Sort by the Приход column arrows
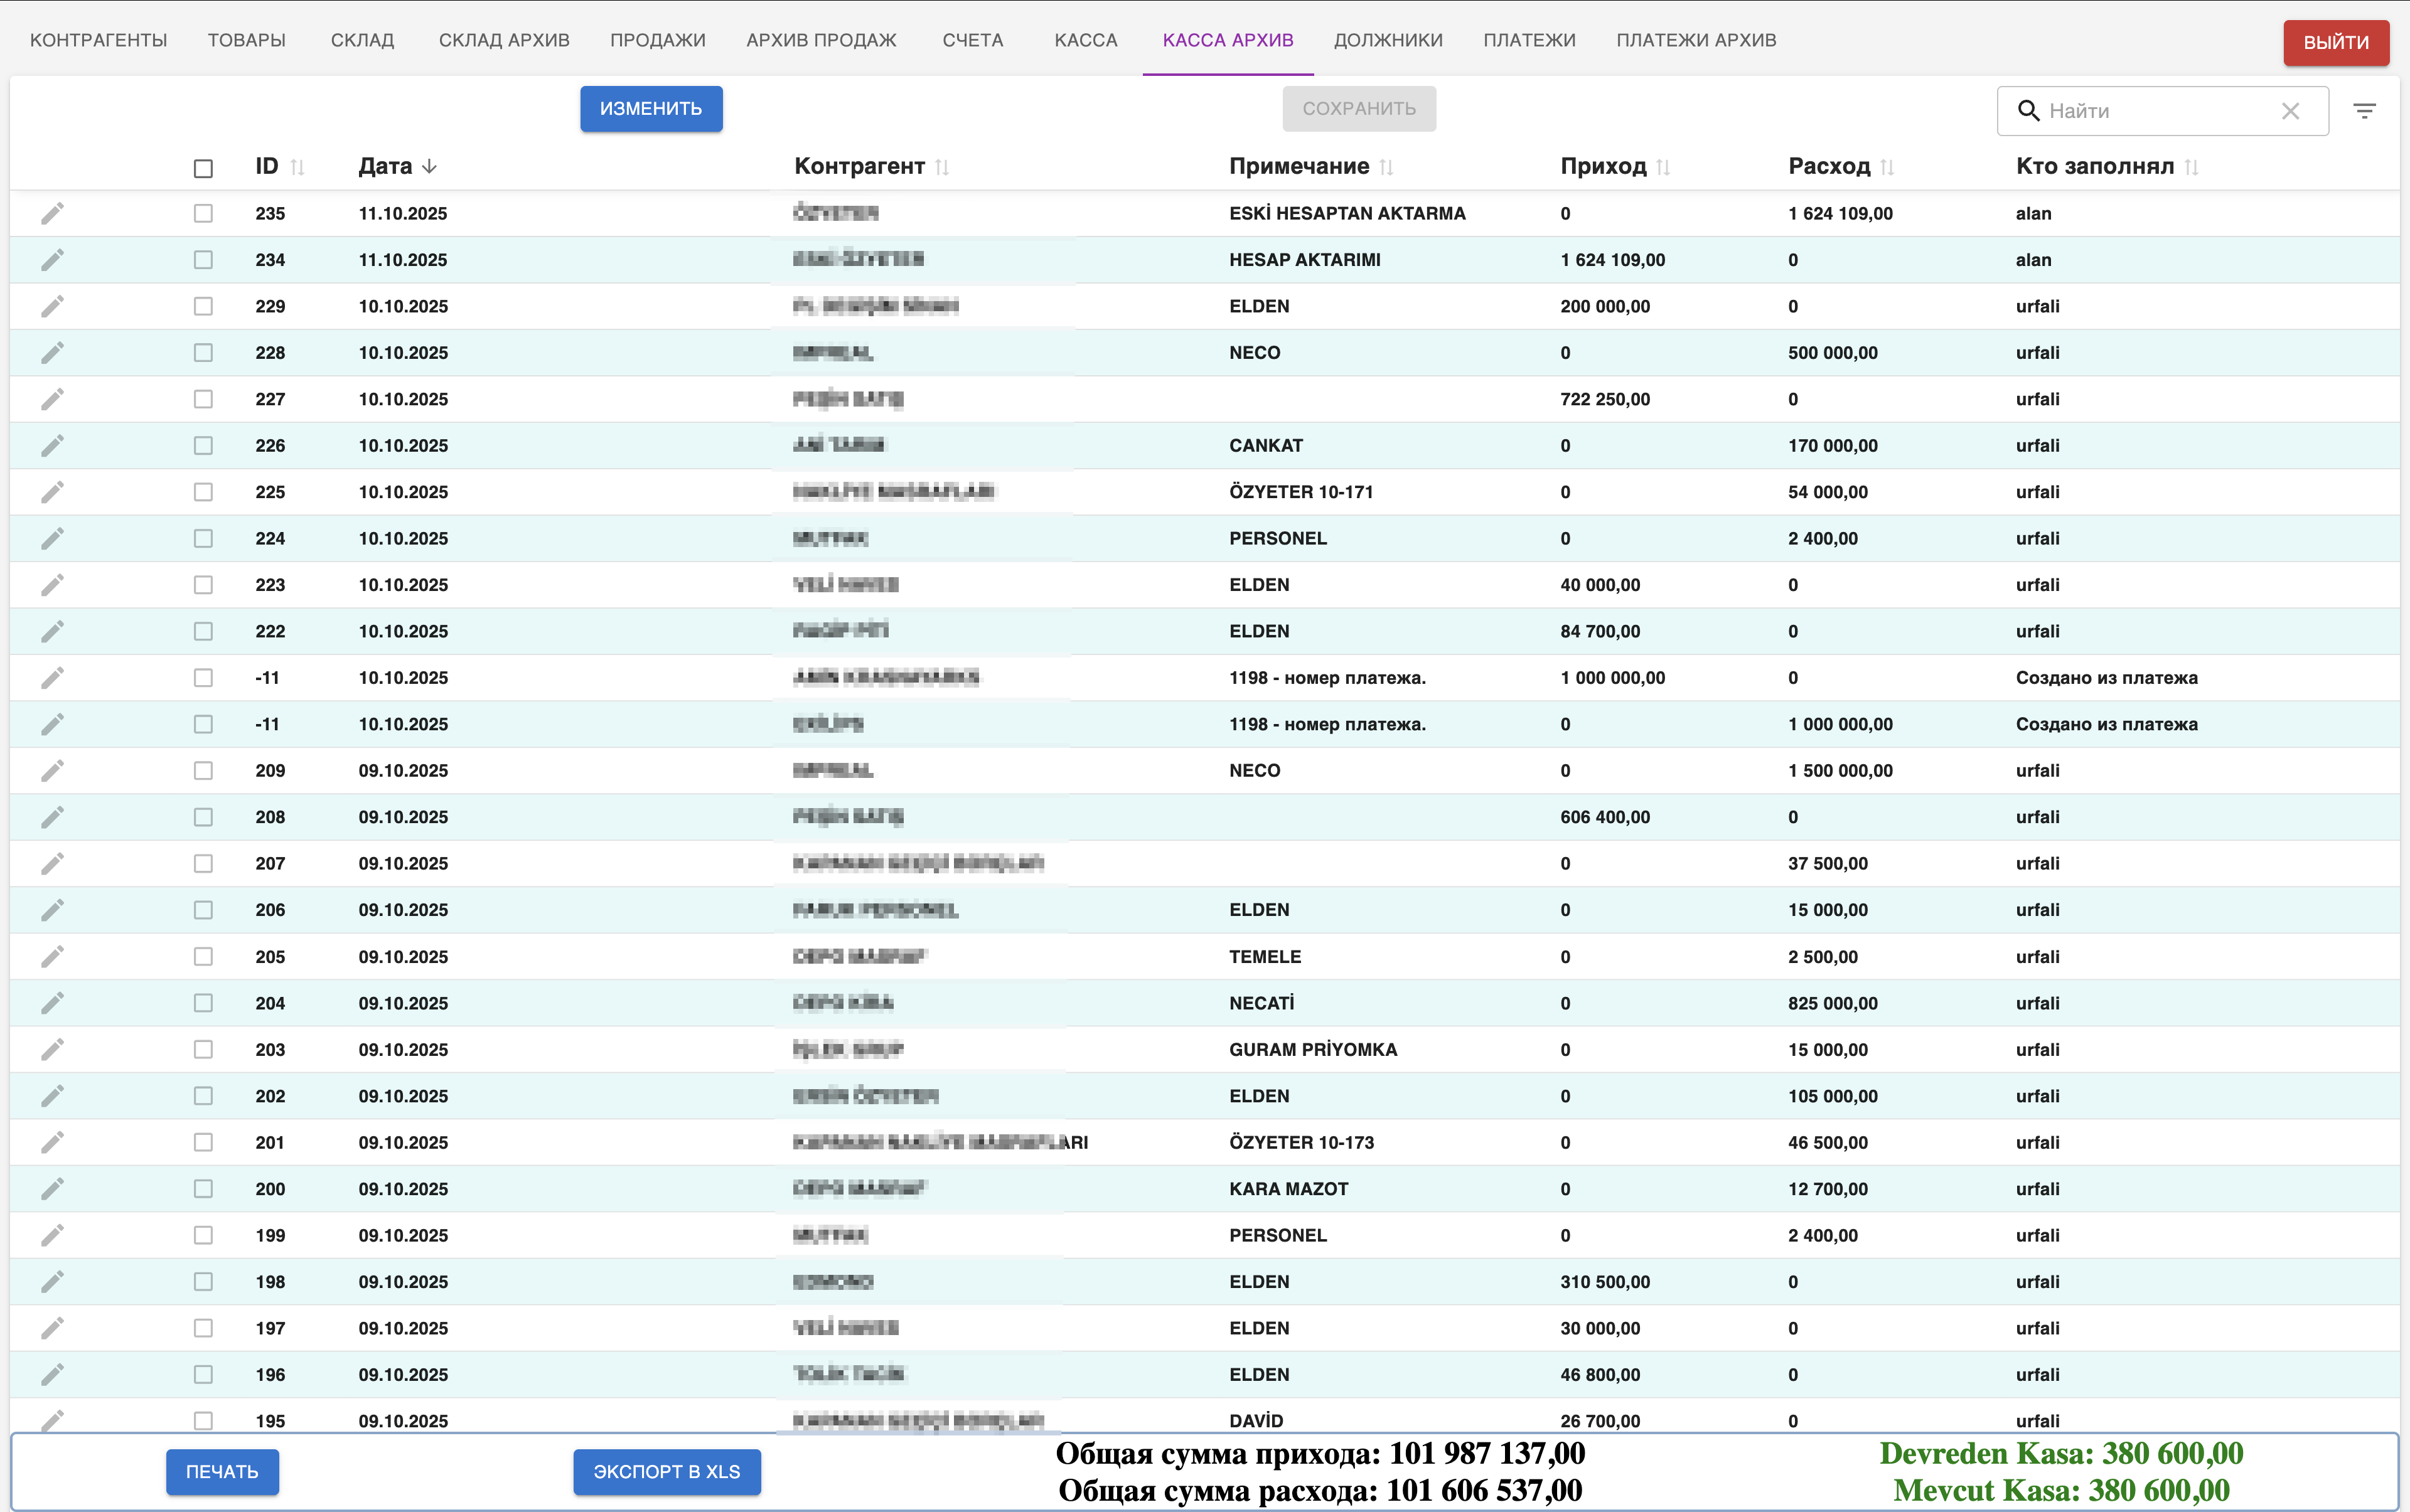The width and height of the screenshot is (2410, 1512). coord(1663,167)
